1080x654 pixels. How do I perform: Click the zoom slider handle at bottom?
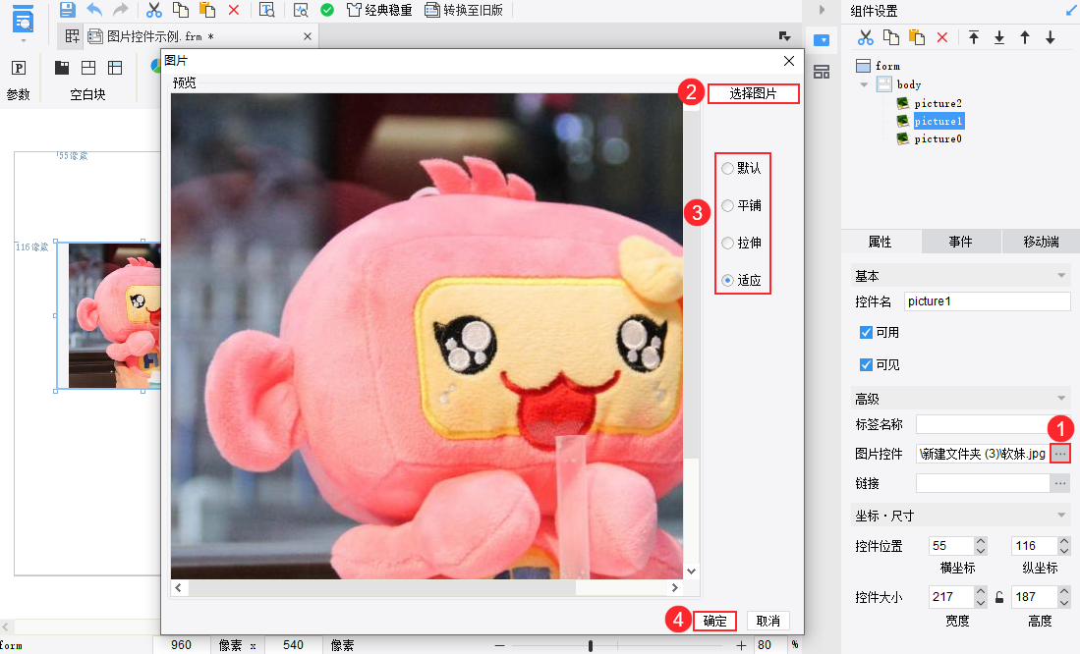pos(590,645)
